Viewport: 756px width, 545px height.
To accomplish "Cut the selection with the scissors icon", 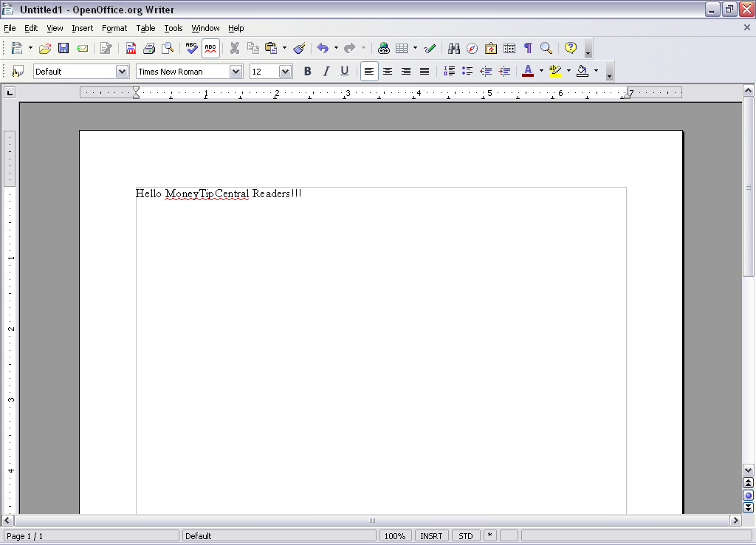I will pyautogui.click(x=235, y=48).
